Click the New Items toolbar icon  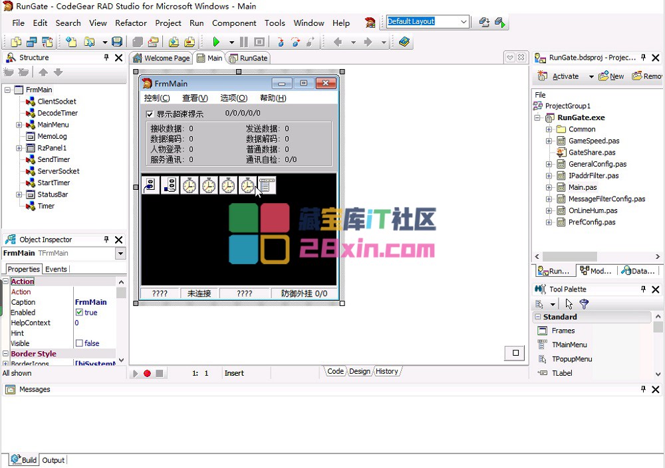[71, 42]
